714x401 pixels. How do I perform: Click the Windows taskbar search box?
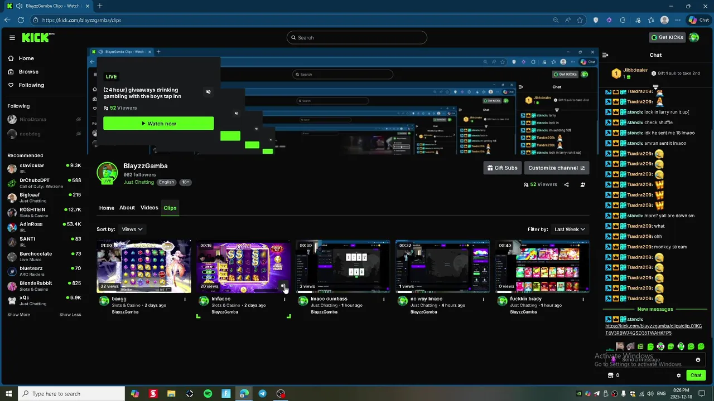[71, 394]
